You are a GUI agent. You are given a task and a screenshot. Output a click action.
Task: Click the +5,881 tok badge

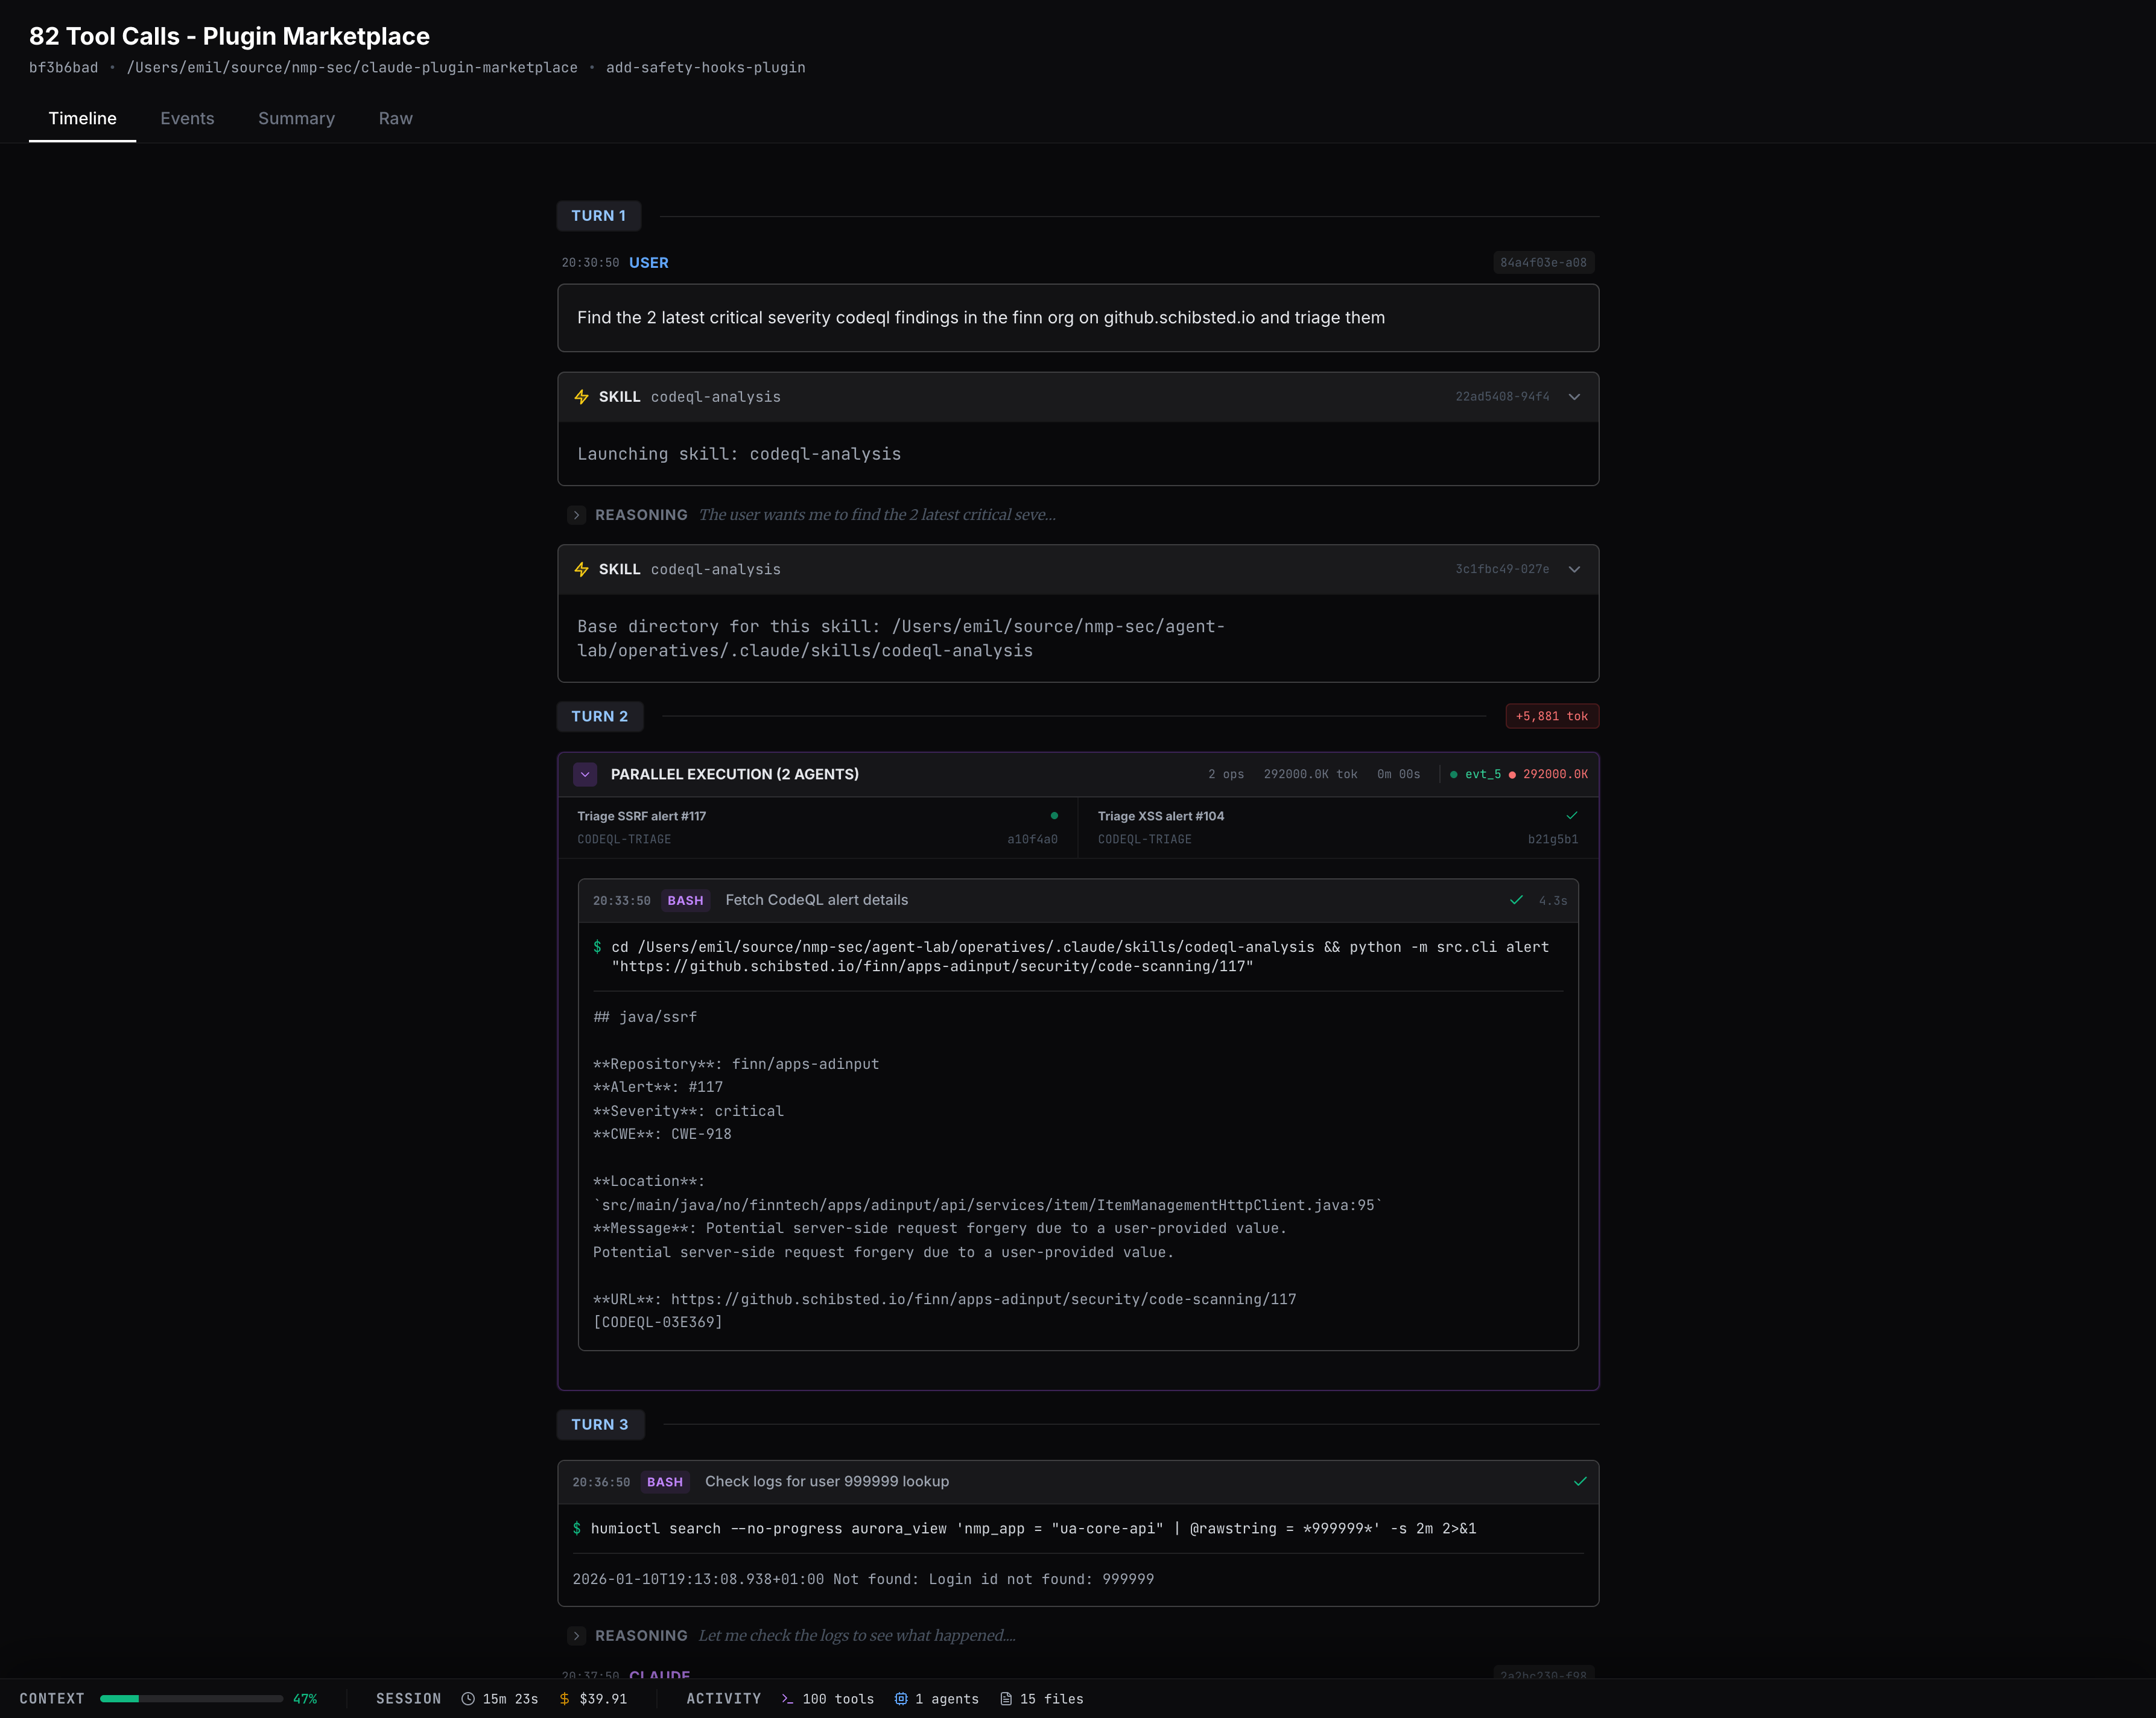[x=1552, y=716]
